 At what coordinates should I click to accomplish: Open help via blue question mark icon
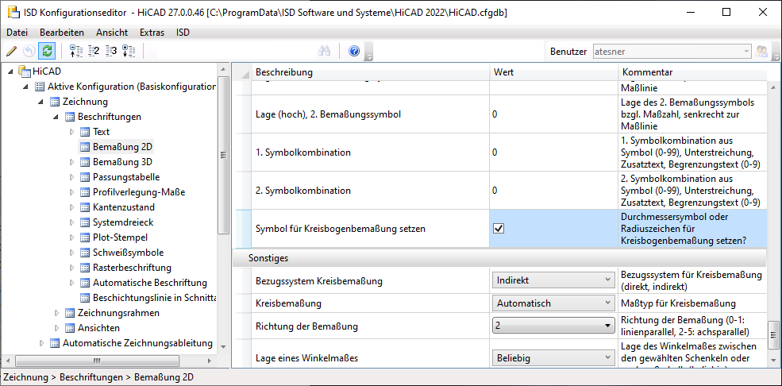[x=354, y=51]
